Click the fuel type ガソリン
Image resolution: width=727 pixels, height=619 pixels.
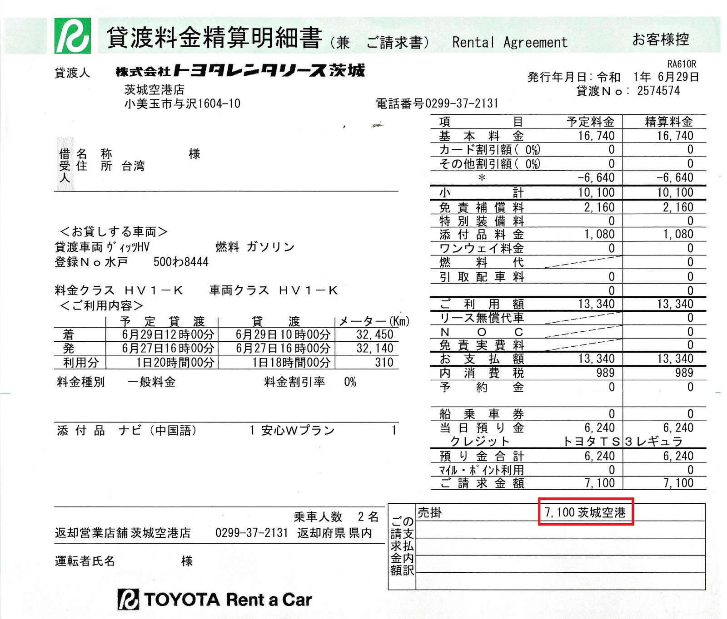tap(271, 247)
